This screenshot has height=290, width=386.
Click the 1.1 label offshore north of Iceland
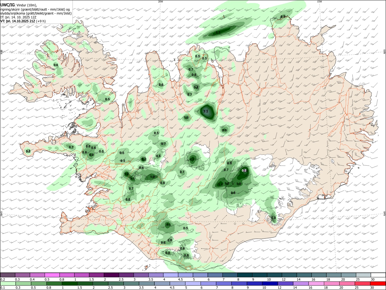[218, 32]
